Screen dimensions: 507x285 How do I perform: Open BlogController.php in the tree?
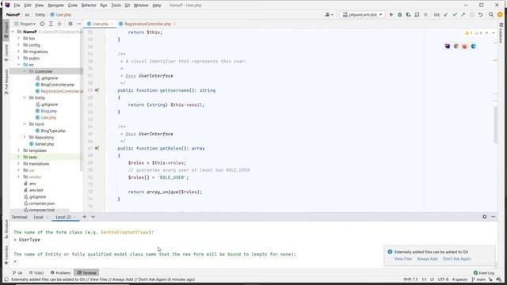58,85
